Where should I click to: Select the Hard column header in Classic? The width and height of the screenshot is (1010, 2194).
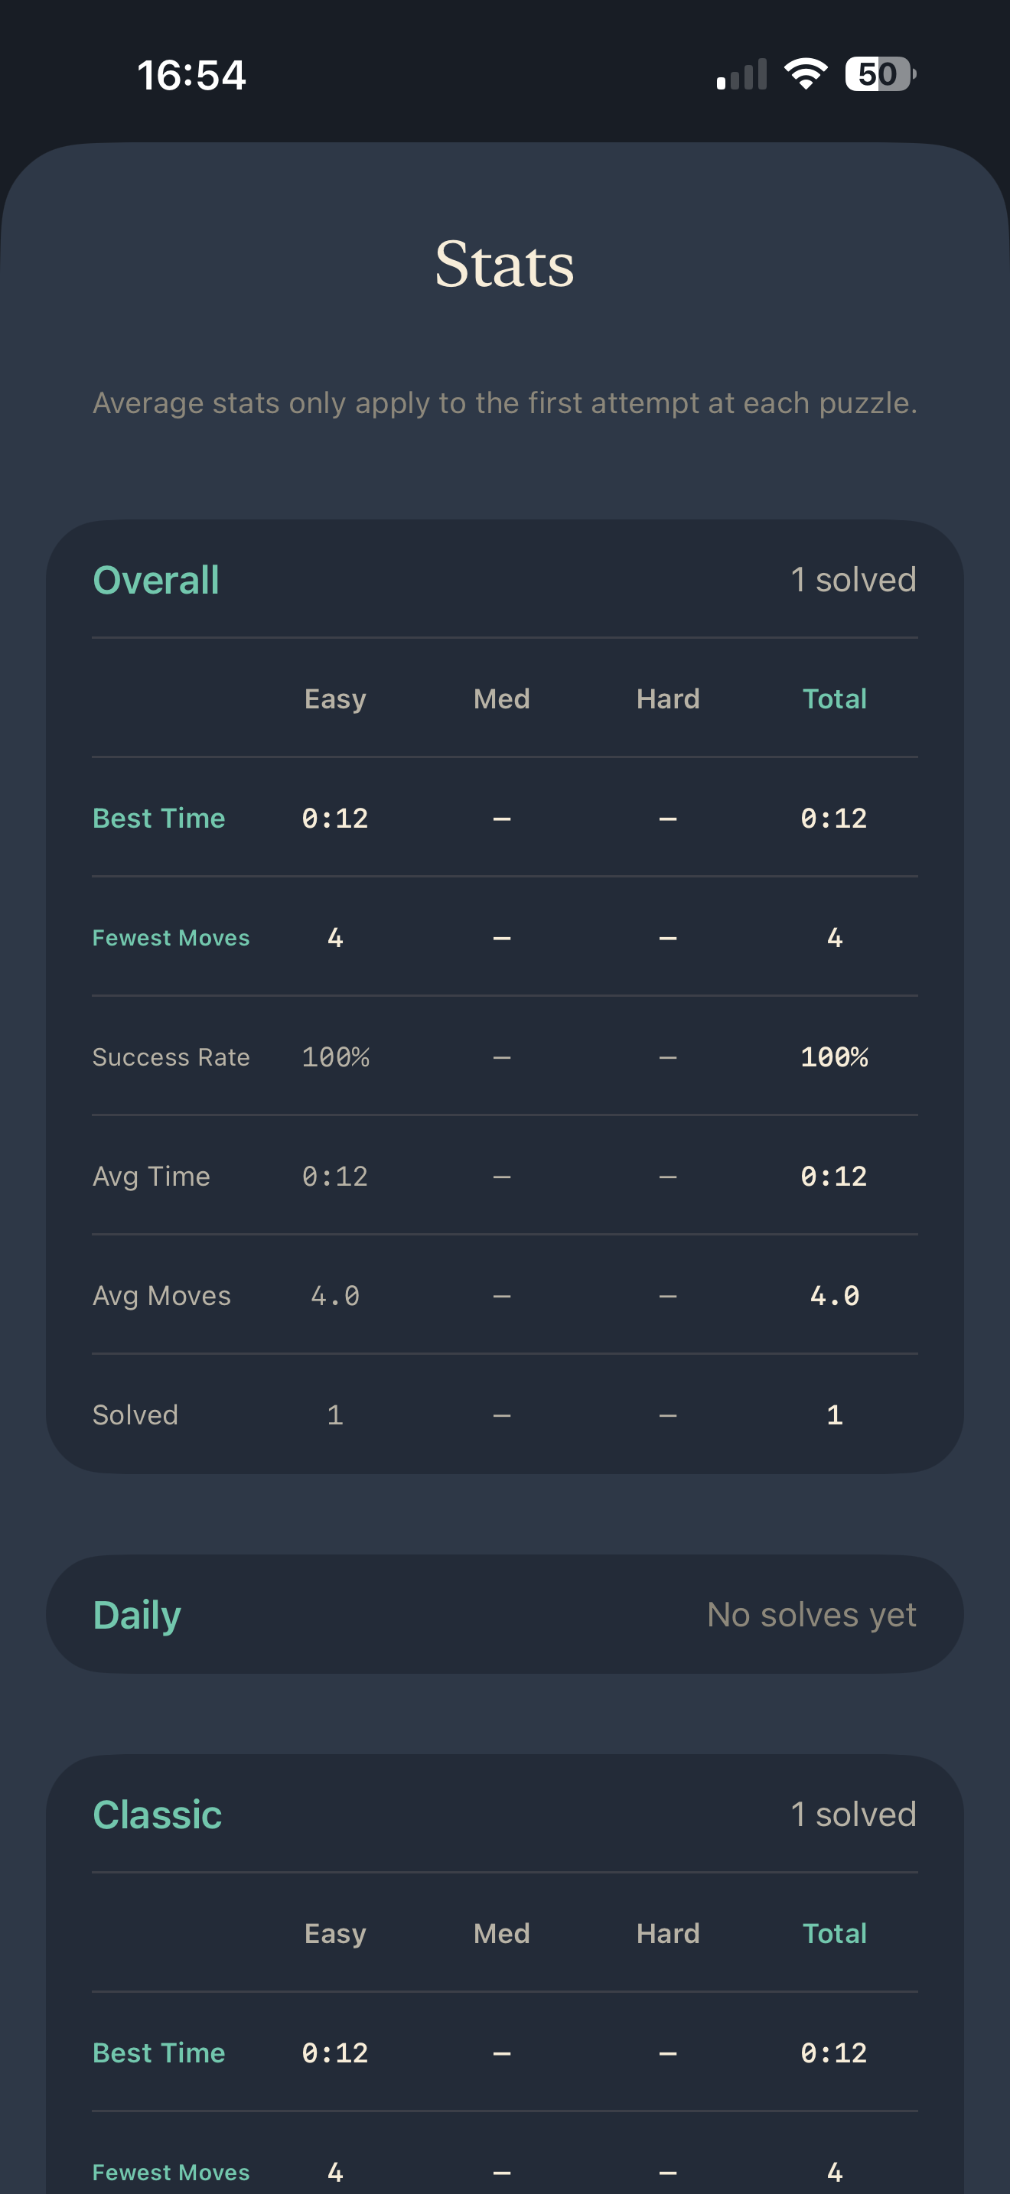(668, 1932)
